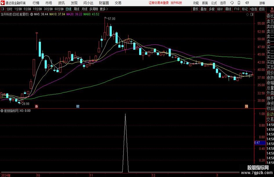This screenshot has width=274, height=177.
Task: Click the MA20: 39.22 indicator label
Action: point(74,14)
